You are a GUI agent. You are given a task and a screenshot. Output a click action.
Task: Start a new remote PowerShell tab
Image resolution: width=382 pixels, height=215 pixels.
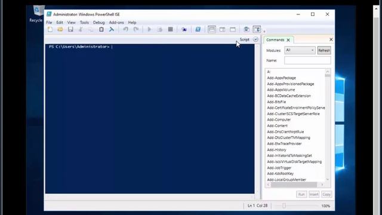coord(184,29)
